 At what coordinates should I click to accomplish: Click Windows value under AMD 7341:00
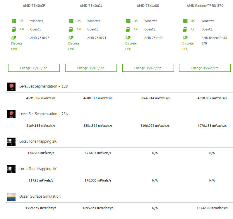click(151, 21)
